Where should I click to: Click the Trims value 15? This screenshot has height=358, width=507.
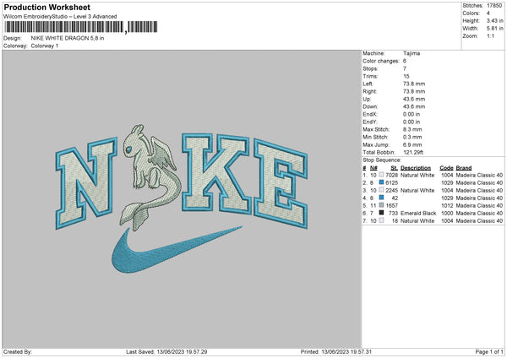(x=406, y=76)
